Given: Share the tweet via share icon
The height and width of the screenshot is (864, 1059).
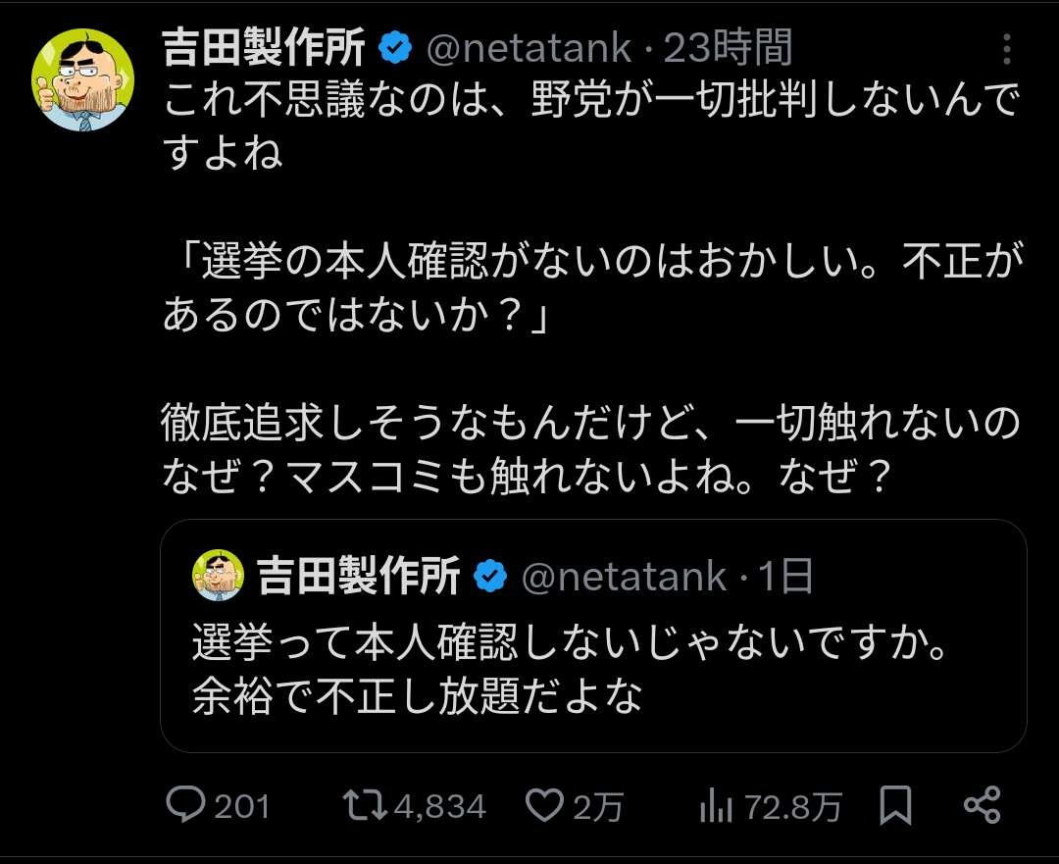Looking at the screenshot, I should [982, 805].
